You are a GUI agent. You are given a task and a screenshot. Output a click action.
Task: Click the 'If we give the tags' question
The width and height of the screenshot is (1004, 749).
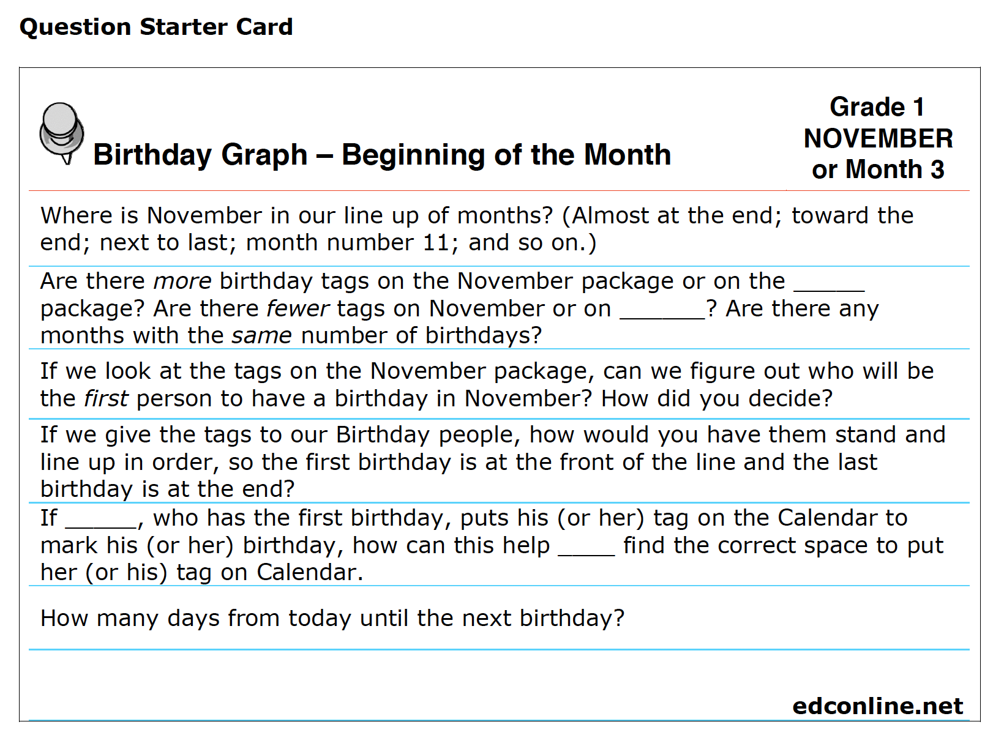493,461
